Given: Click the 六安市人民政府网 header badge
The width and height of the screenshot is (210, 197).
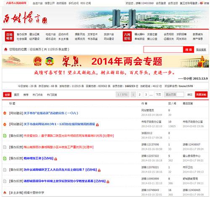Looking at the screenshot, I should (x=16, y=3).
